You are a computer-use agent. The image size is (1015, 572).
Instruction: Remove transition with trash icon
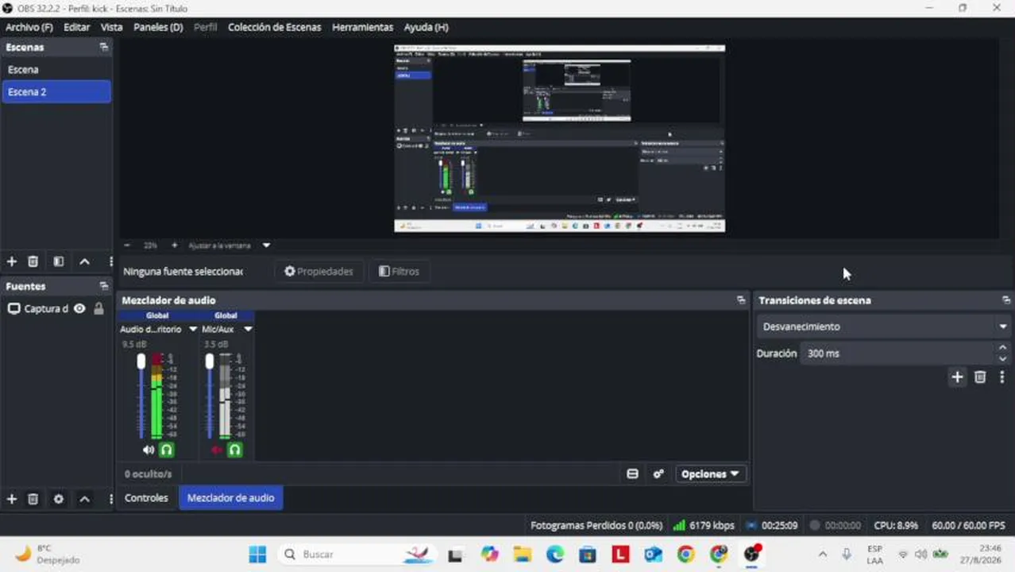tap(980, 377)
